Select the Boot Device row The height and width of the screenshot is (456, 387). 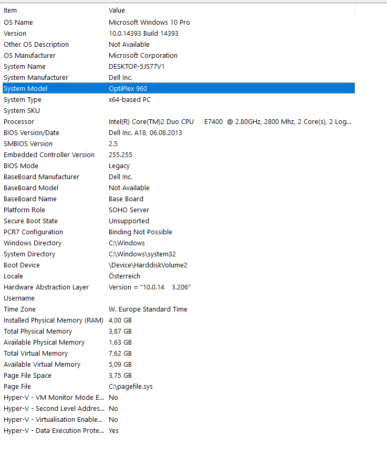tap(179, 265)
